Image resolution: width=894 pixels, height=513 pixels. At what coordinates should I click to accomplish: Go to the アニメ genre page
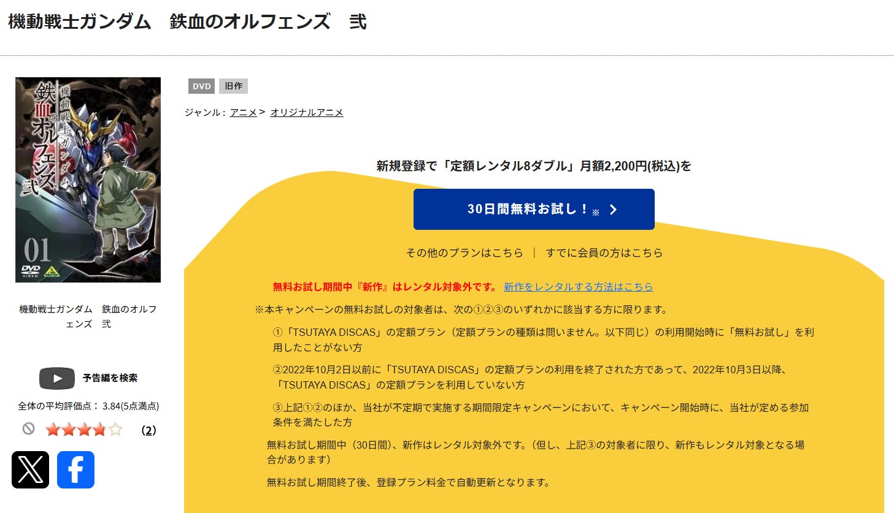[244, 112]
